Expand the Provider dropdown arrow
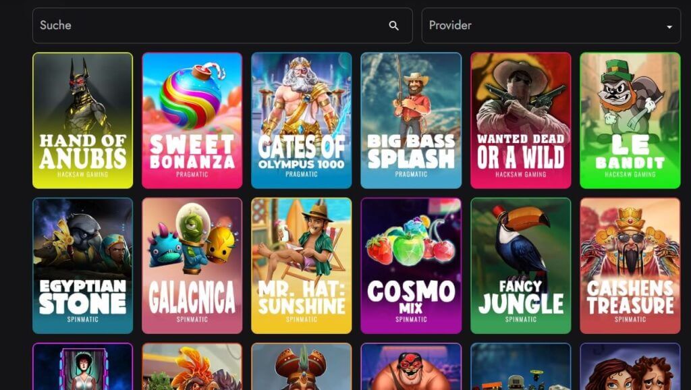691x390 pixels. point(669,27)
